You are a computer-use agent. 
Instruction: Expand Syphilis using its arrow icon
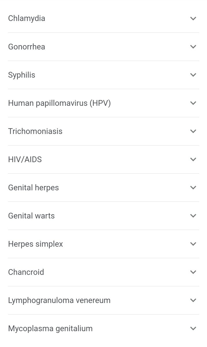(x=193, y=75)
